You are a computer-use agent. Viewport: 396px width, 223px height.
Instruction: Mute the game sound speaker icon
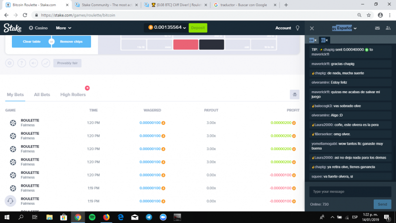(x=34, y=63)
